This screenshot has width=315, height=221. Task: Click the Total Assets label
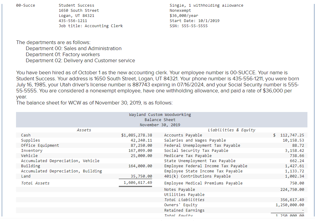click(35, 183)
